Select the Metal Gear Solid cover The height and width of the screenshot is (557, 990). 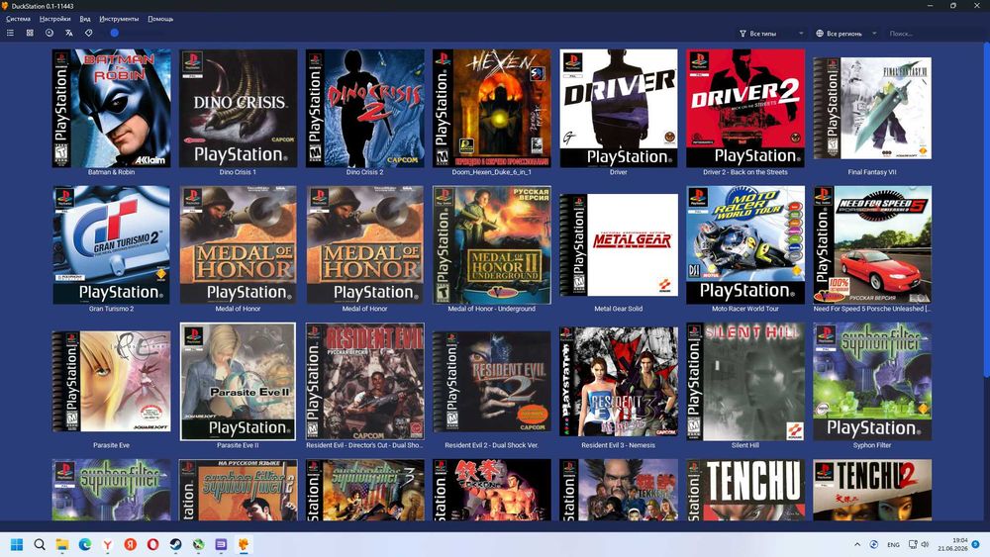(x=619, y=244)
